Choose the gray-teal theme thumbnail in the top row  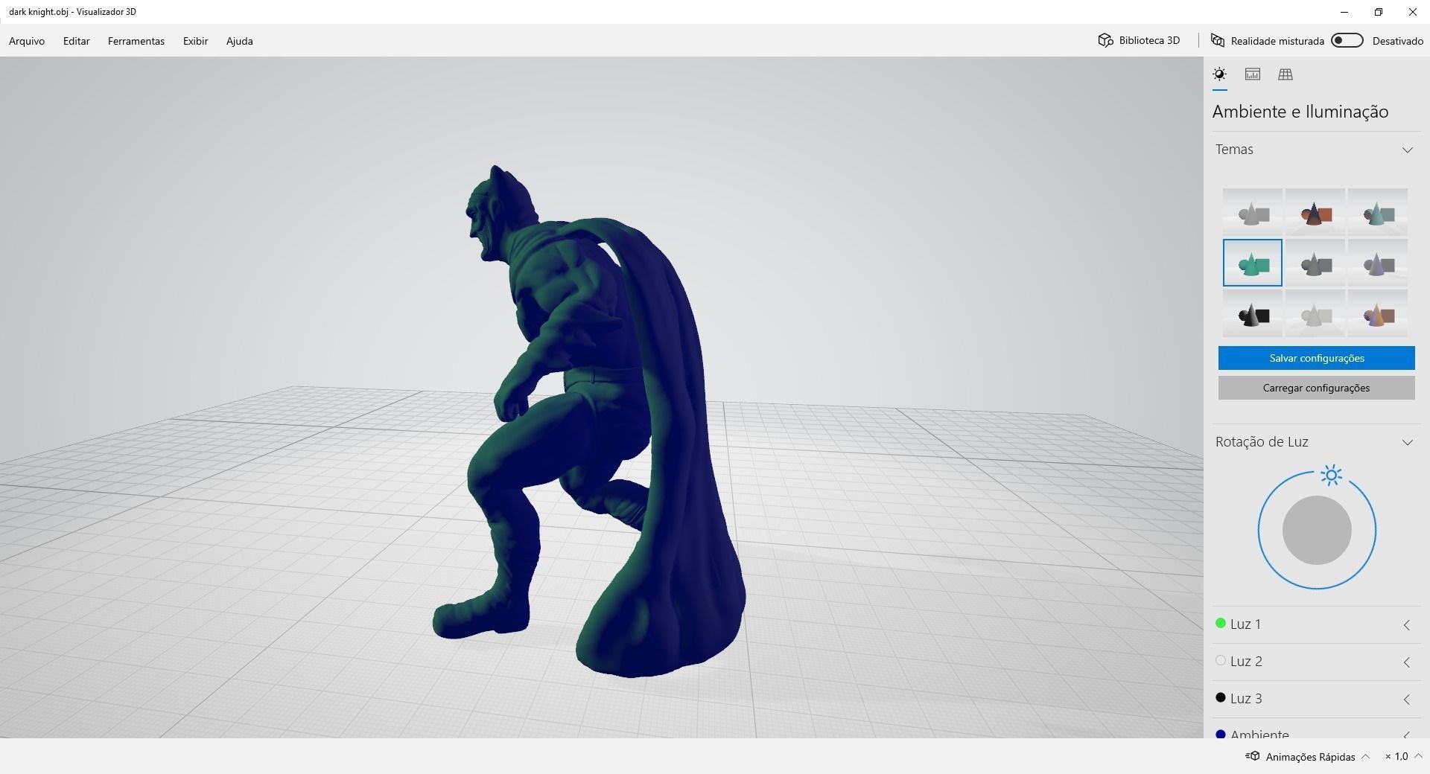1378,212
